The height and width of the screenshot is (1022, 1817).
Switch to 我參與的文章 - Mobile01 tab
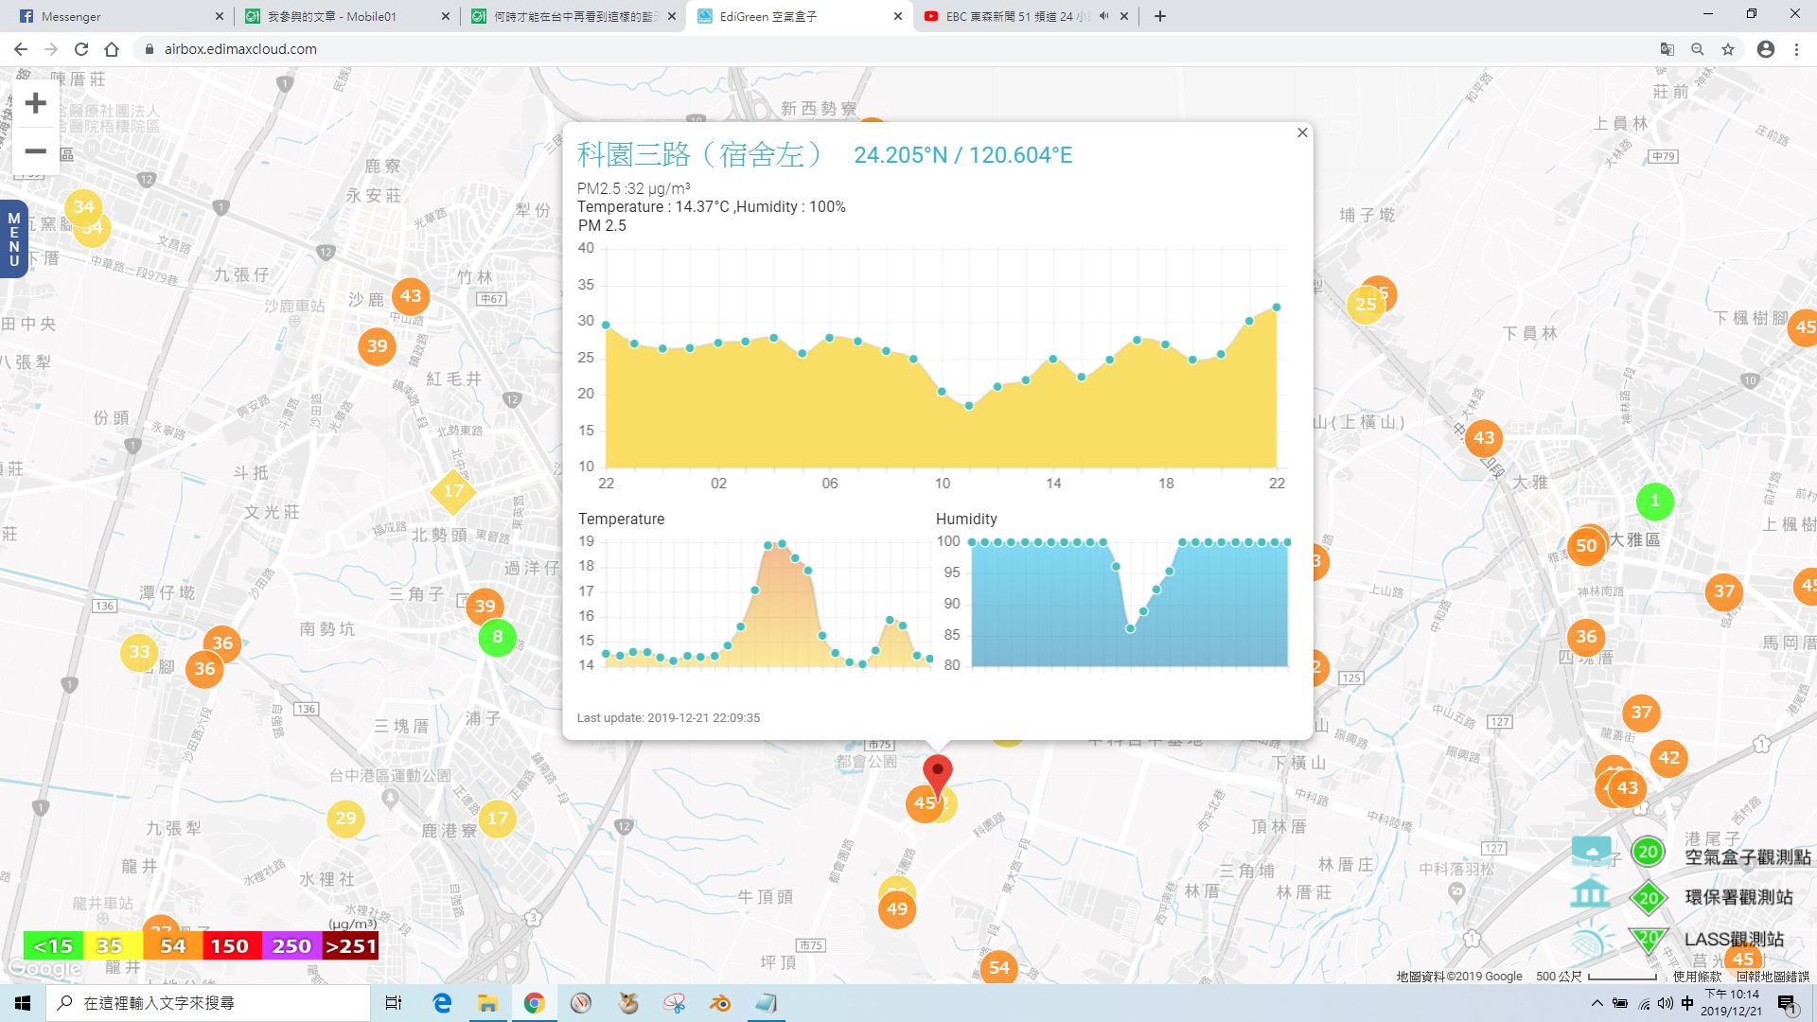(345, 16)
